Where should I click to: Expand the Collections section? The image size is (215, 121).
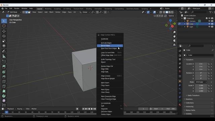(189, 103)
